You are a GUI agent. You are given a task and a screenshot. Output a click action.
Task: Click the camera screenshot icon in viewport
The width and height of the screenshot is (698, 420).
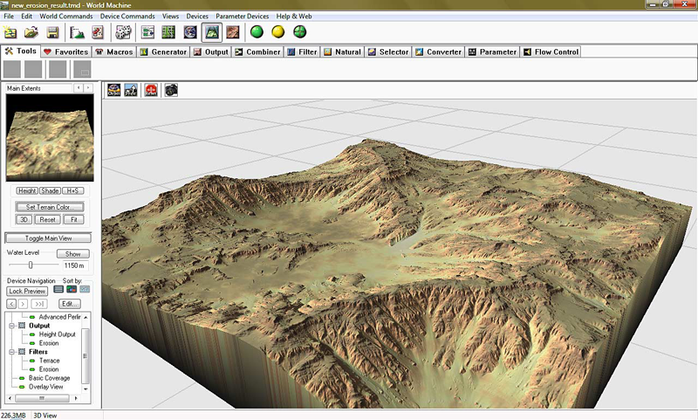pyautogui.click(x=171, y=90)
